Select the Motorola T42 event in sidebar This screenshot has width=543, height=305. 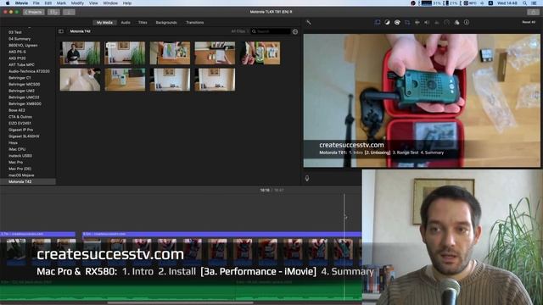28,181
